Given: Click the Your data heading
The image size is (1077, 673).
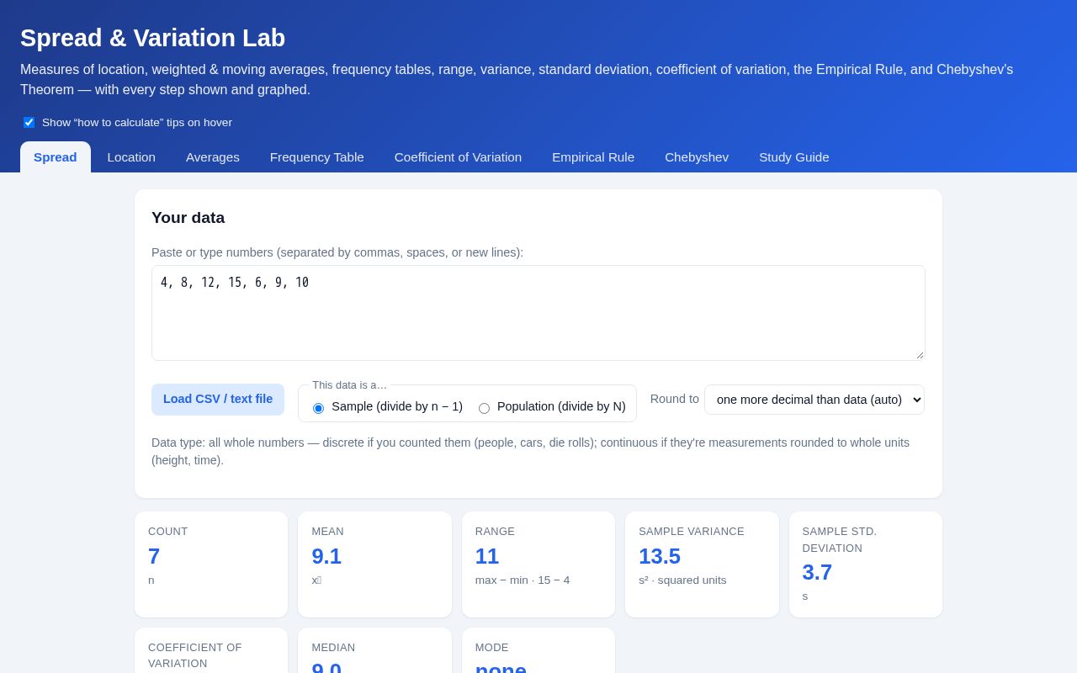Looking at the screenshot, I should 188,218.
